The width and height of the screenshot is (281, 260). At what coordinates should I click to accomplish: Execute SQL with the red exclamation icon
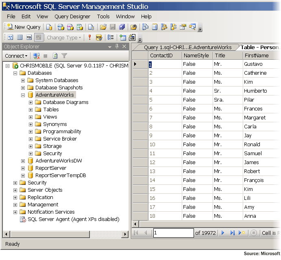[89, 37]
